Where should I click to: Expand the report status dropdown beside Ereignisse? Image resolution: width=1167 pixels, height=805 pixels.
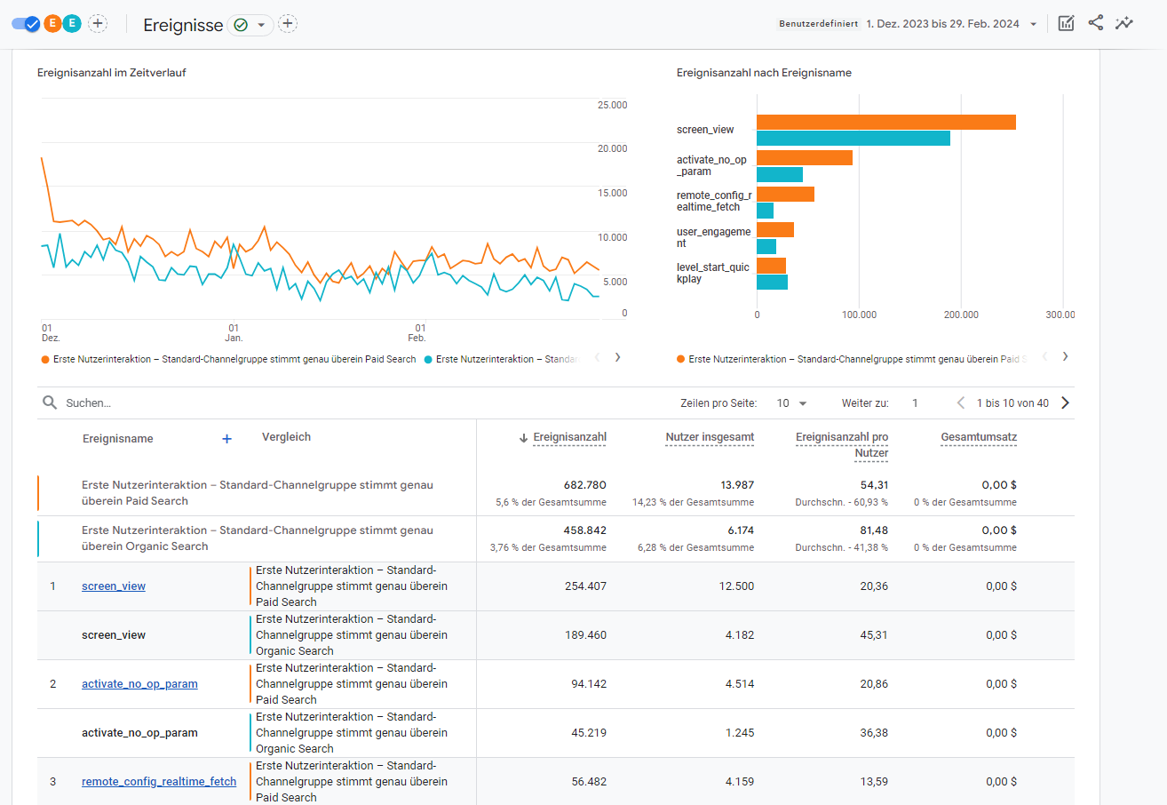pos(260,25)
